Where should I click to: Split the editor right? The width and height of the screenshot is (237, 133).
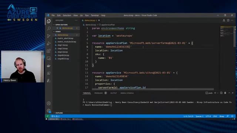(228, 20)
